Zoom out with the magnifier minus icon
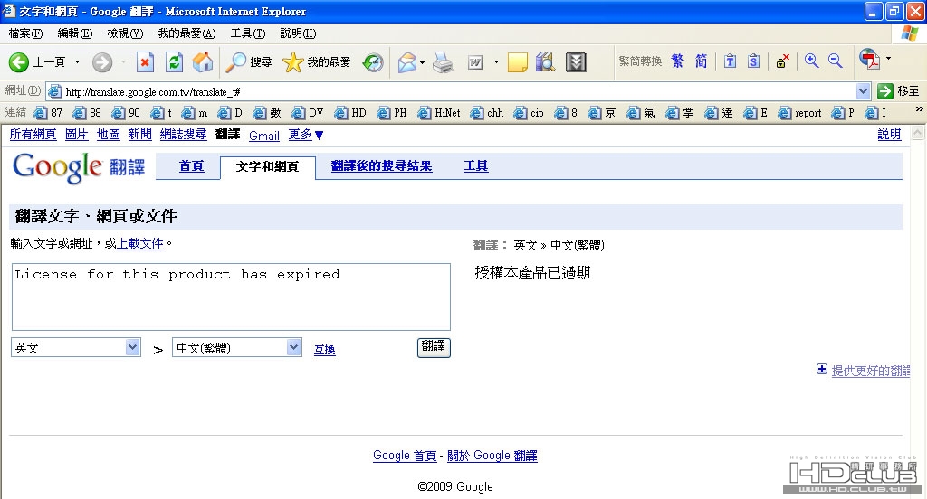927x499 pixels. pos(836,61)
